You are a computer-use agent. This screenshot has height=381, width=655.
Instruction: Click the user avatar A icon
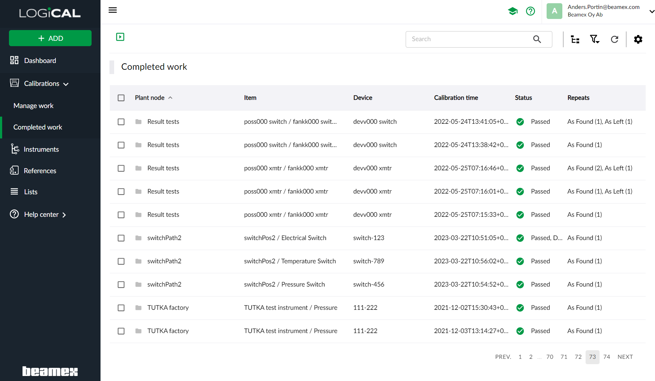554,11
